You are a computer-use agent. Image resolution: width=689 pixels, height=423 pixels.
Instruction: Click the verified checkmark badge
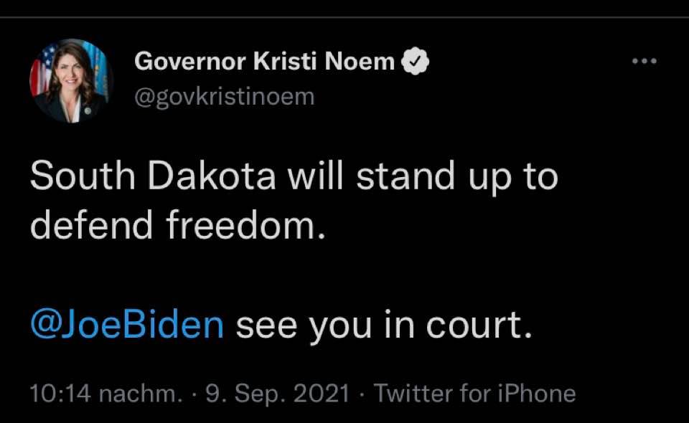pos(415,62)
